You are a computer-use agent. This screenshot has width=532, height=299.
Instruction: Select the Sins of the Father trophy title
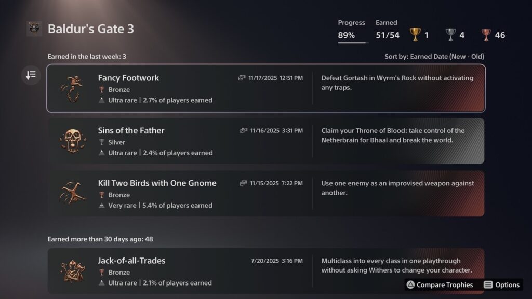(x=131, y=130)
